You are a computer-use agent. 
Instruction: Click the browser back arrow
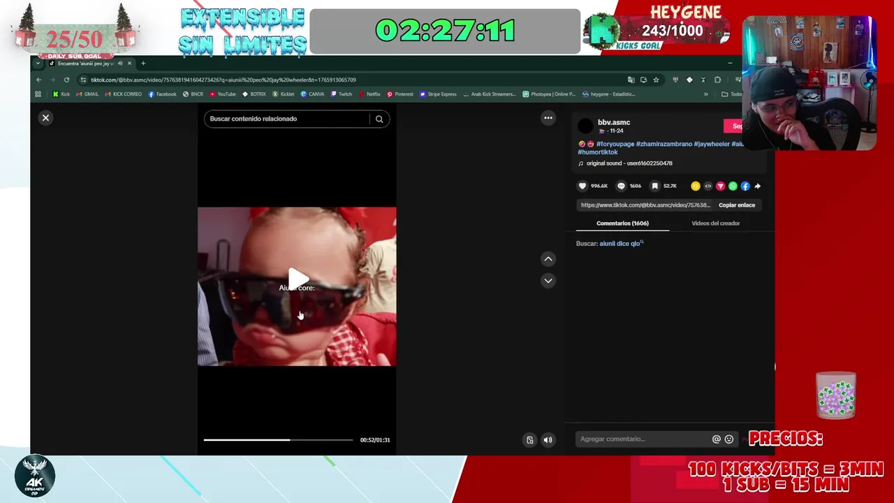(39, 80)
